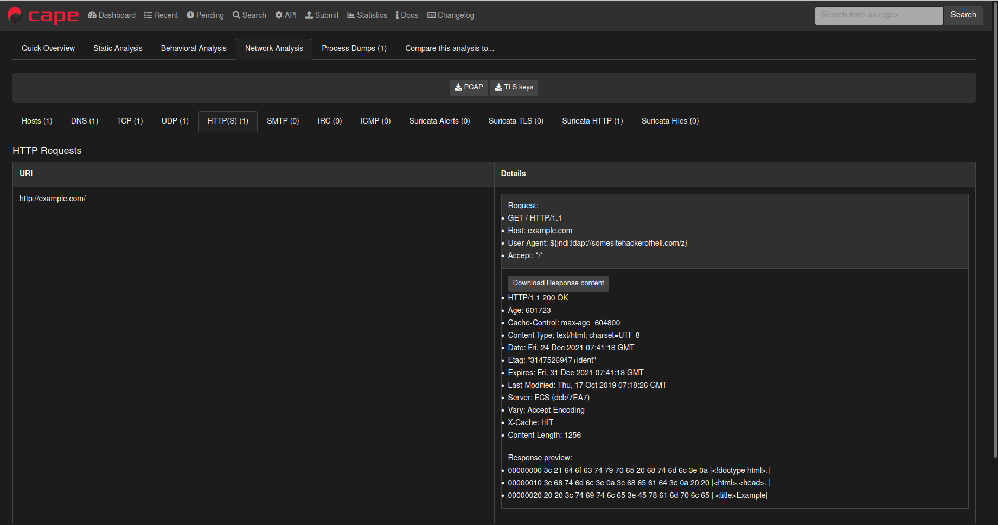Select the Network Analysis tab
This screenshot has height=525, width=998.
click(274, 48)
